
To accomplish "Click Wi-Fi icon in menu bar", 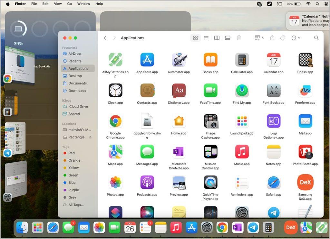I will (308, 4).
